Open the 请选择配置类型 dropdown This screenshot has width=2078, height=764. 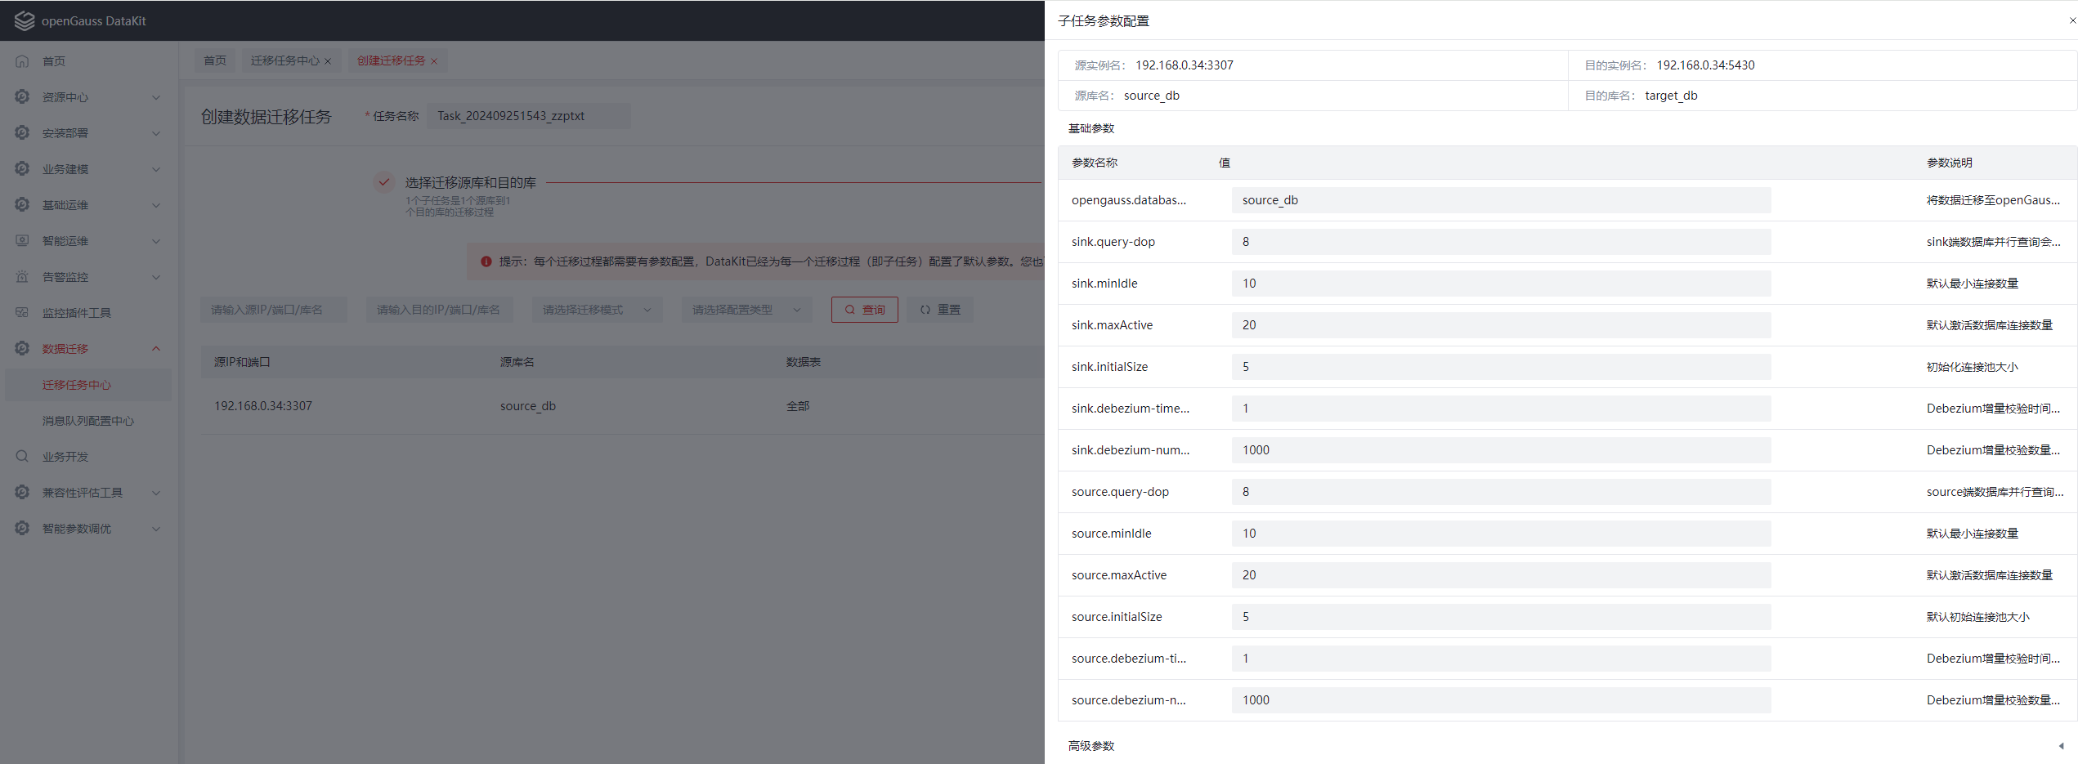pos(746,309)
